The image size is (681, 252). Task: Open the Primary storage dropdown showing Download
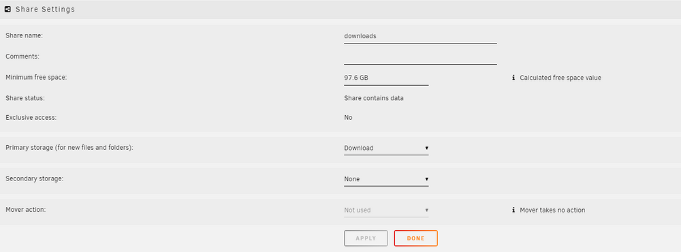click(x=386, y=148)
